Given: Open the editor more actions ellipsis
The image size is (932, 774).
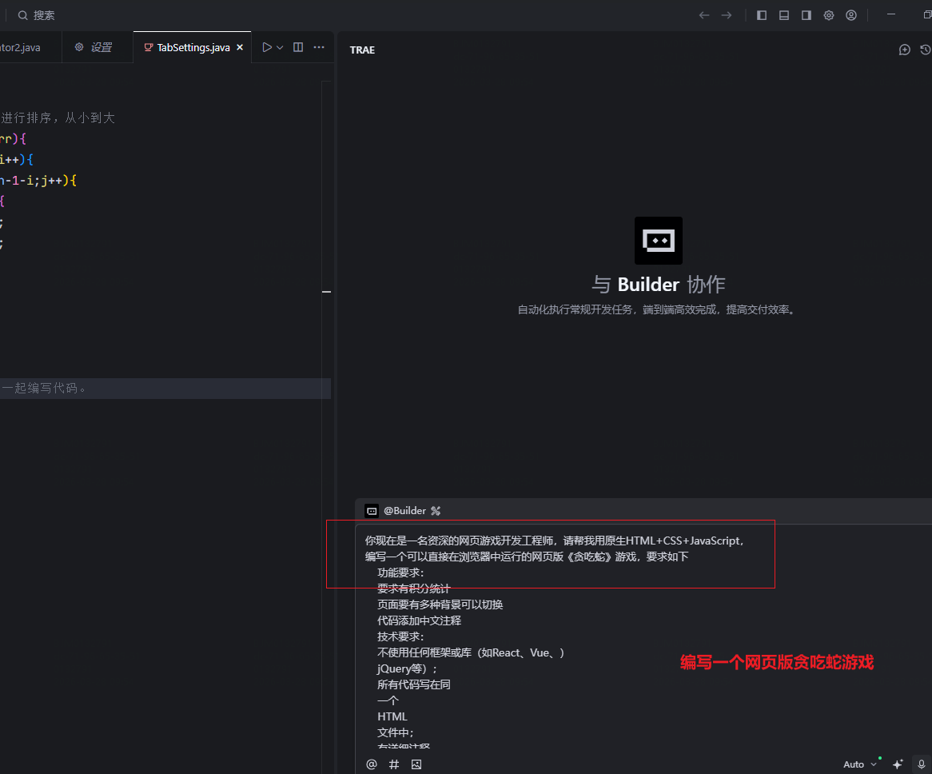Looking at the screenshot, I should [319, 47].
